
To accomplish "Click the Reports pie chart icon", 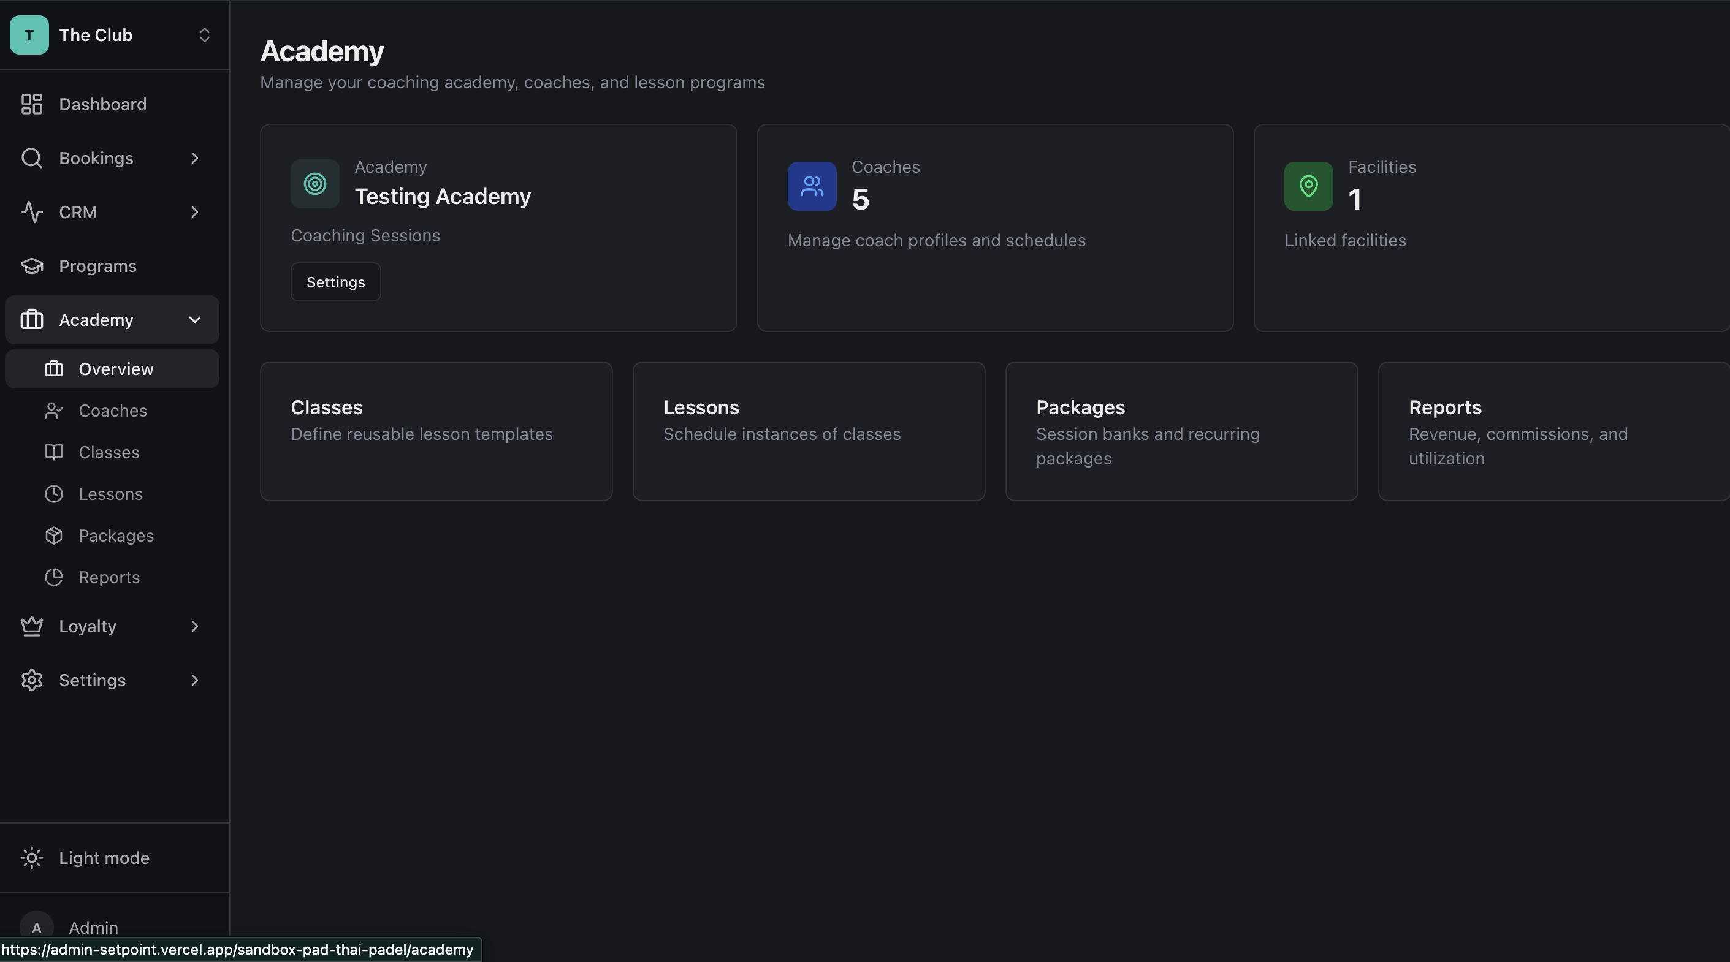I will [54, 577].
